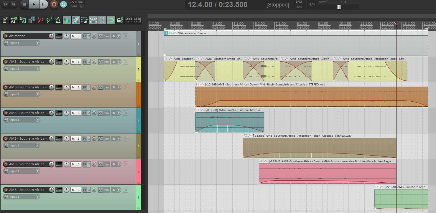Open Global automation 'none' dropdown
The width and height of the screenshot is (436, 213).
click(x=82, y=6)
